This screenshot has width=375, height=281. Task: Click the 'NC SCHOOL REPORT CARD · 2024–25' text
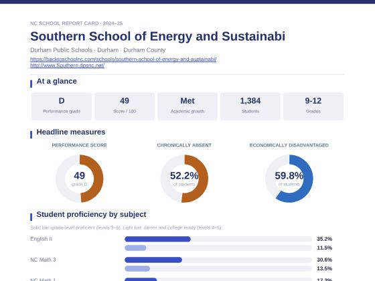point(76,23)
